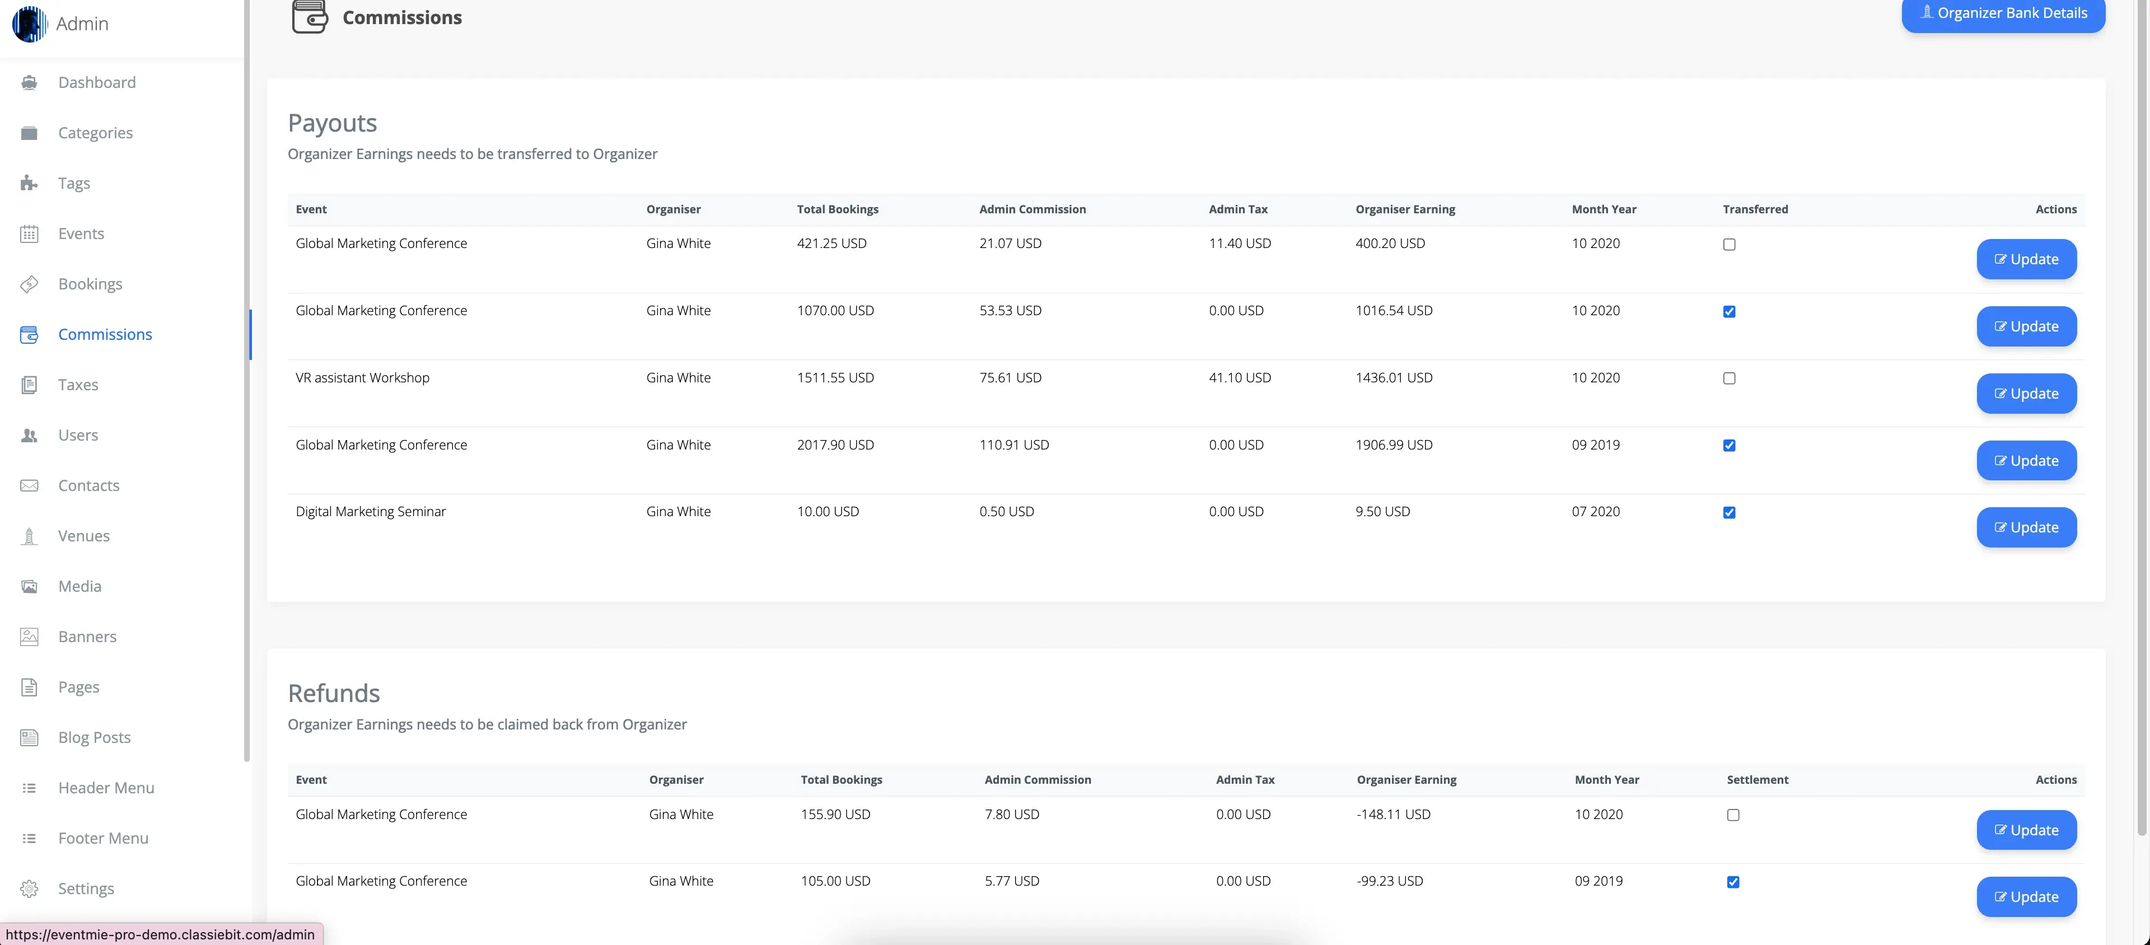Toggle Transferred for VR assistant Workshop
2150x945 pixels.
pos(1728,378)
